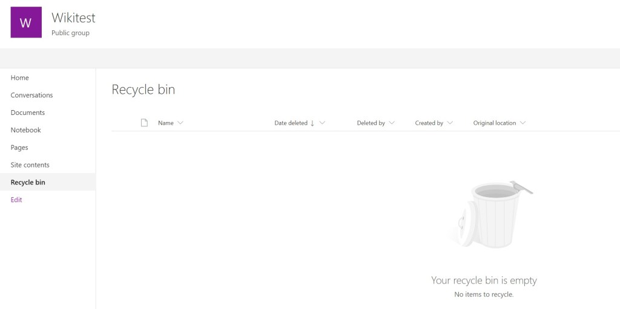The height and width of the screenshot is (309, 620).
Task: Open the Notebook navigation item
Action: 26,130
